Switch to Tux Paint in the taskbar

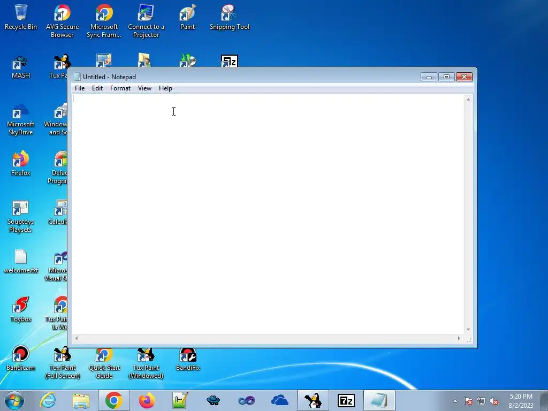tap(313, 400)
